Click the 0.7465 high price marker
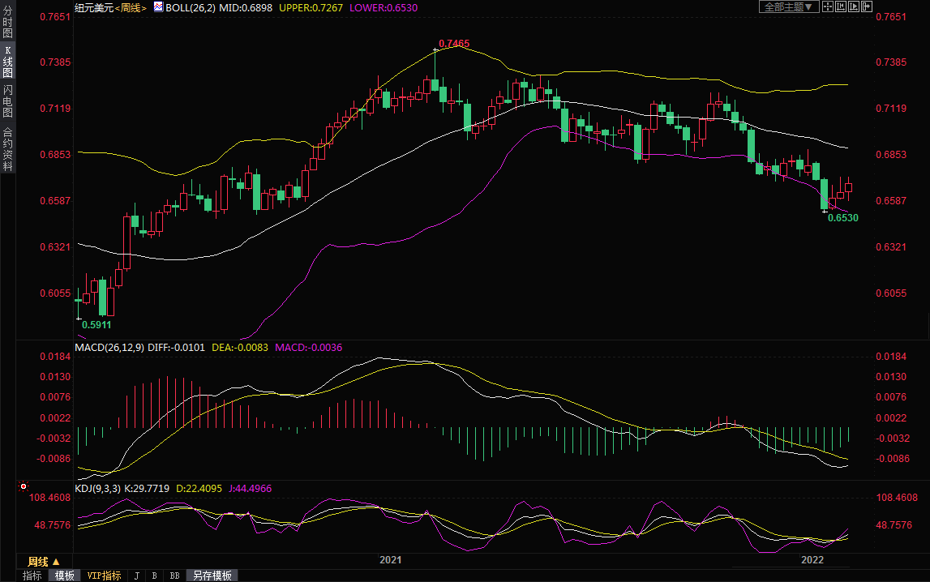 pos(454,43)
